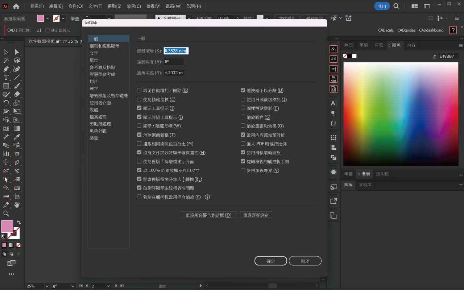
Task: Toggle 縮放圓角 checkbox
Action: (243, 117)
